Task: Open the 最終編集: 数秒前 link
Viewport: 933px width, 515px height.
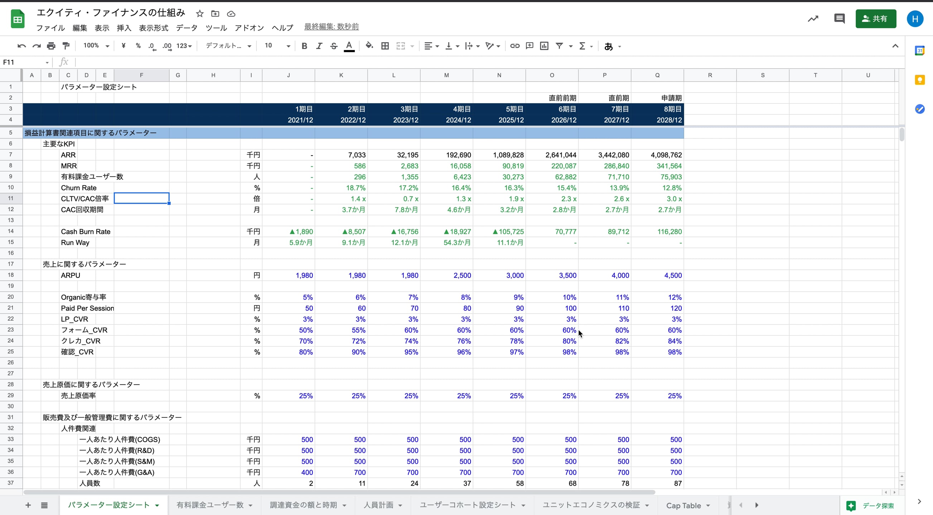Action: coord(331,27)
